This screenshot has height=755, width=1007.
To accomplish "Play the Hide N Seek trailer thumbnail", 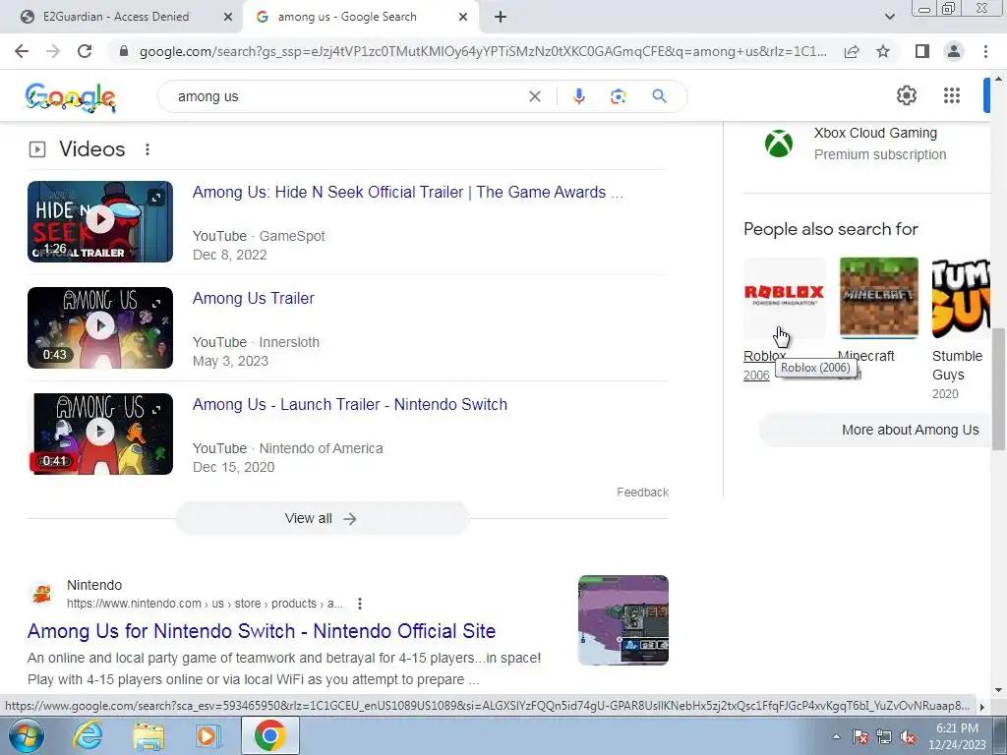I will 100,221.
